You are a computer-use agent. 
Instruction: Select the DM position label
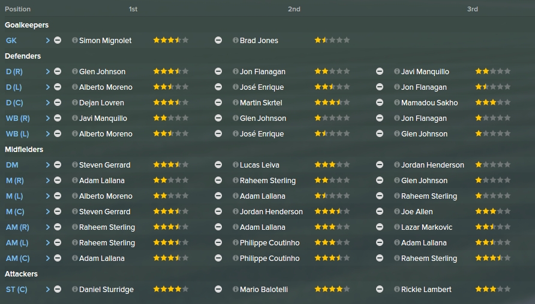click(12, 165)
